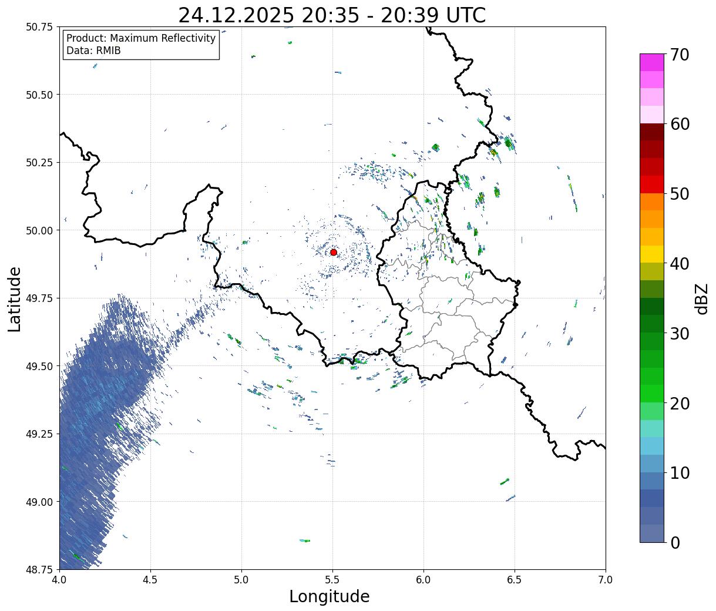This screenshot has height=611, width=716.
Task: Click the longitude tick label 5.5
Action: click(332, 579)
